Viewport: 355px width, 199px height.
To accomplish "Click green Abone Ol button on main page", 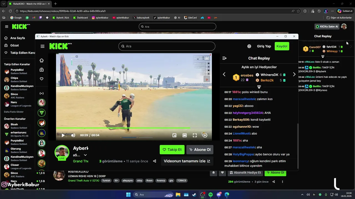I will pos(275,173).
